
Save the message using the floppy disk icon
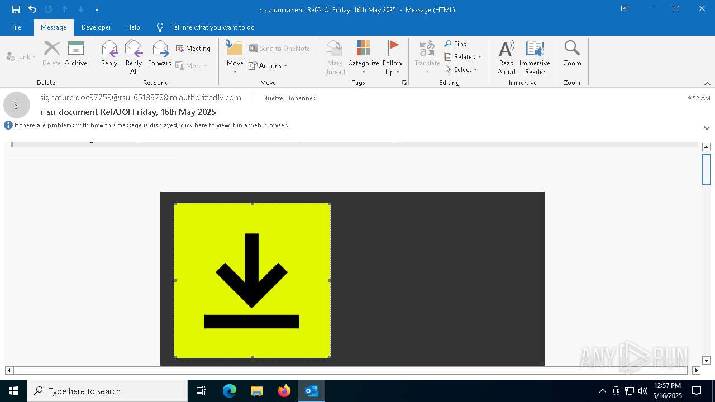[x=16, y=9]
